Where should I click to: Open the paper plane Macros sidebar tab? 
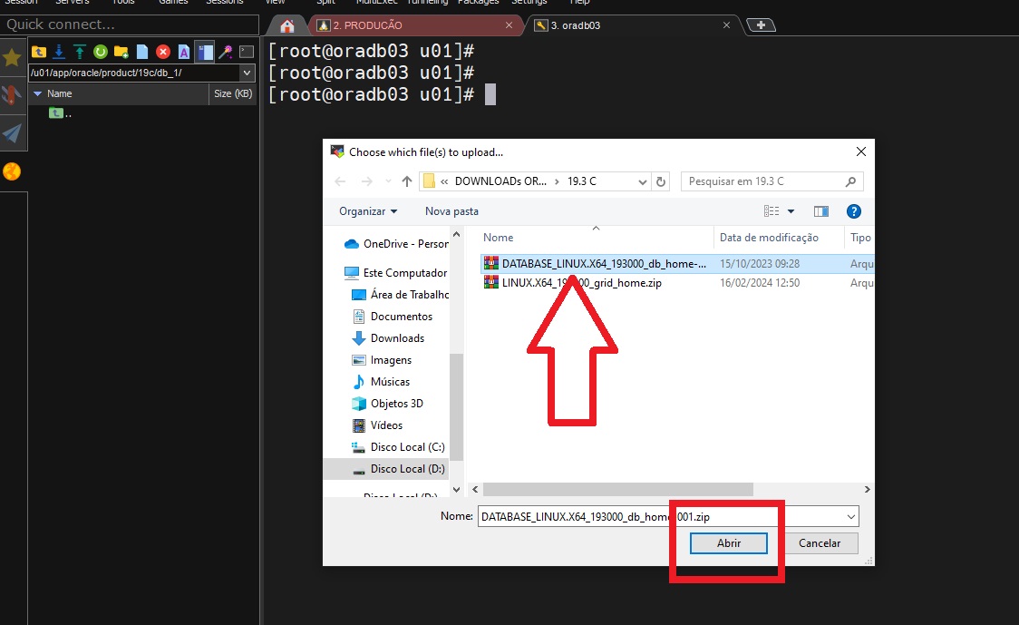[13, 133]
